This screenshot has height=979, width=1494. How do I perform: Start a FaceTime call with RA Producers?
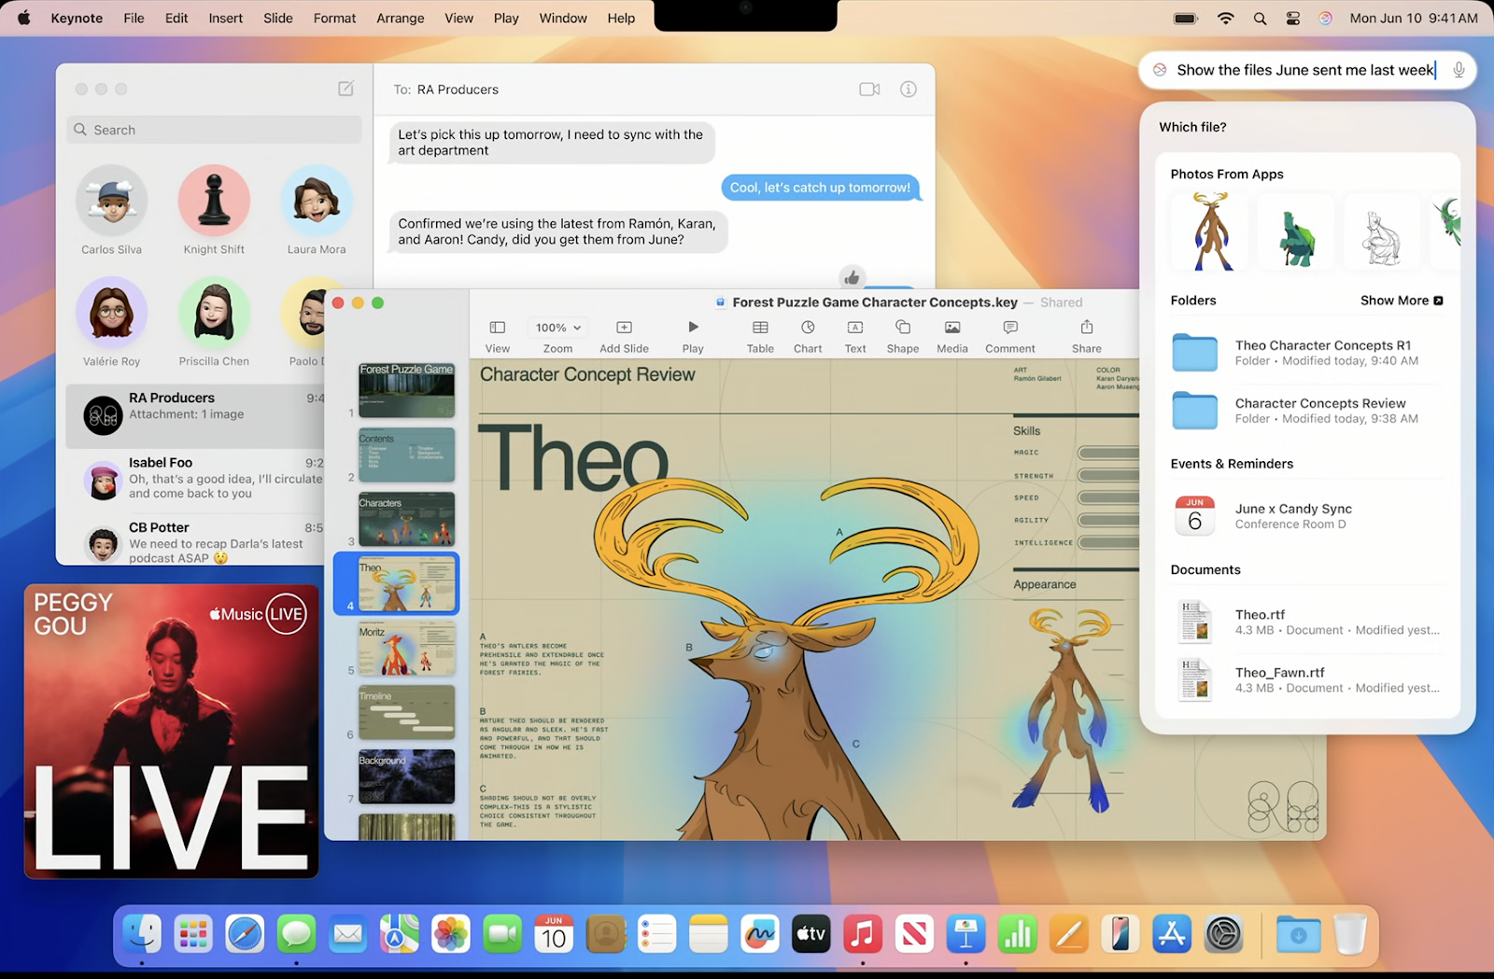click(x=869, y=89)
